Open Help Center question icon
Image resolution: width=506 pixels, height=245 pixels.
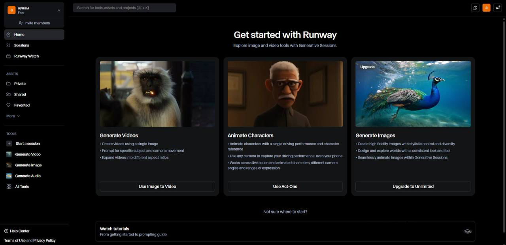coord(6,231)
